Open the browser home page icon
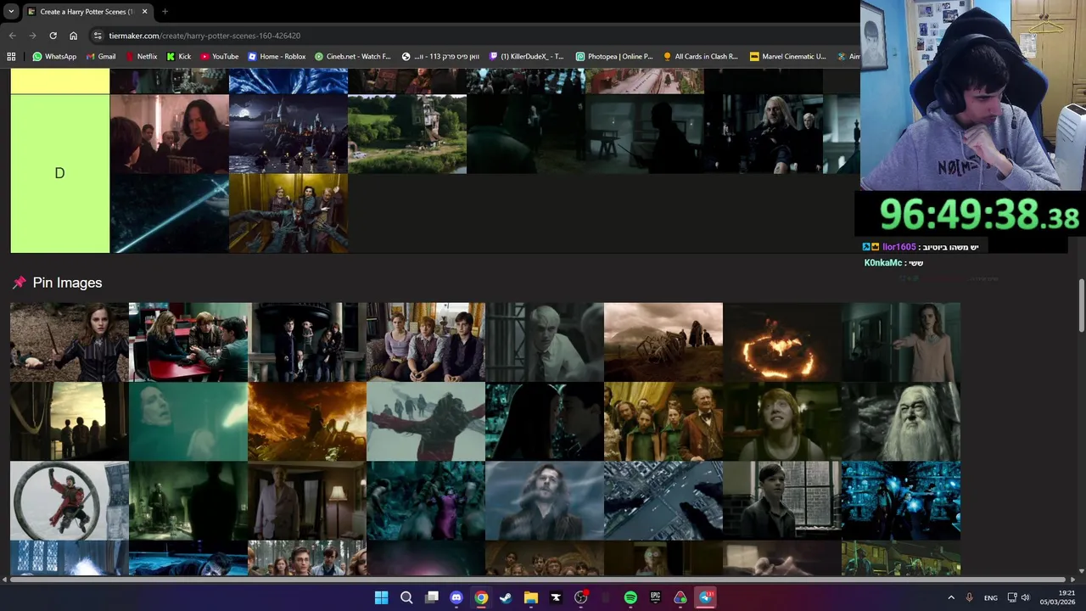This screenshot has height=611, width=1086. 74,36
